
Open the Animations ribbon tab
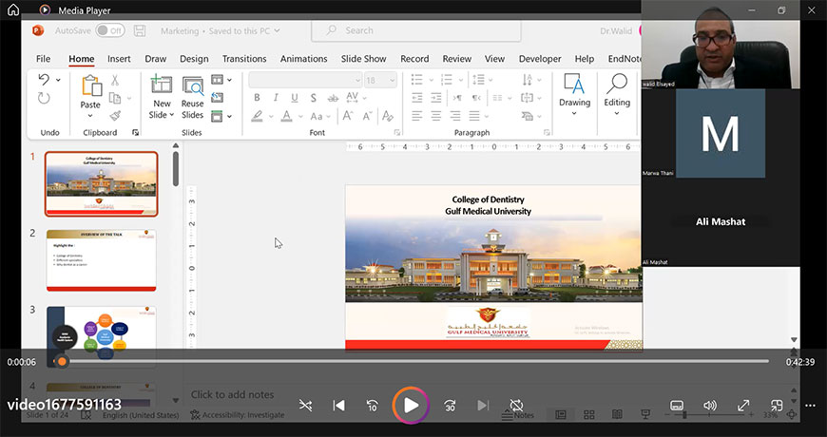click(304, 59)
